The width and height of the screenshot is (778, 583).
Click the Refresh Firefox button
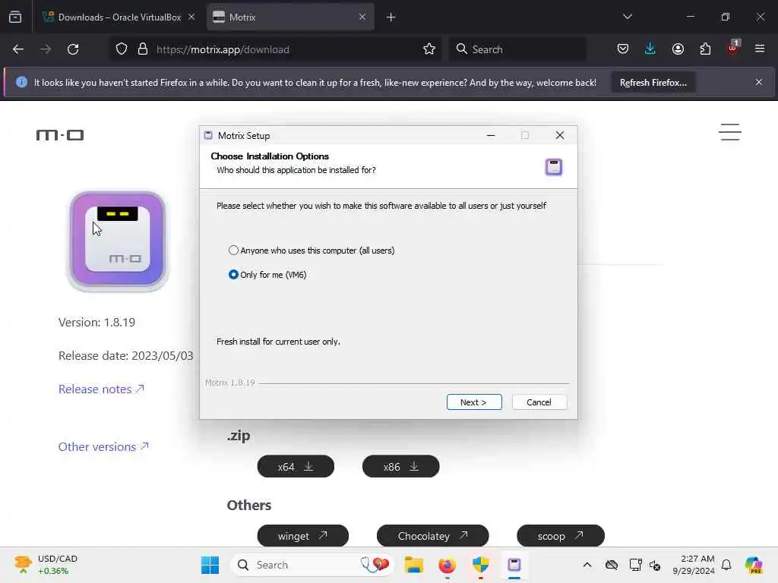[x=653, y=82]
